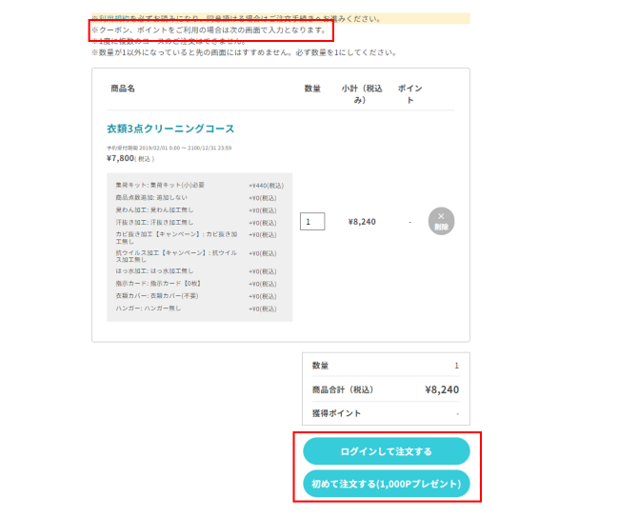This screenshot has width=619, height=518.
Task: Click the 商品名 column header
Action: [123, 89]
